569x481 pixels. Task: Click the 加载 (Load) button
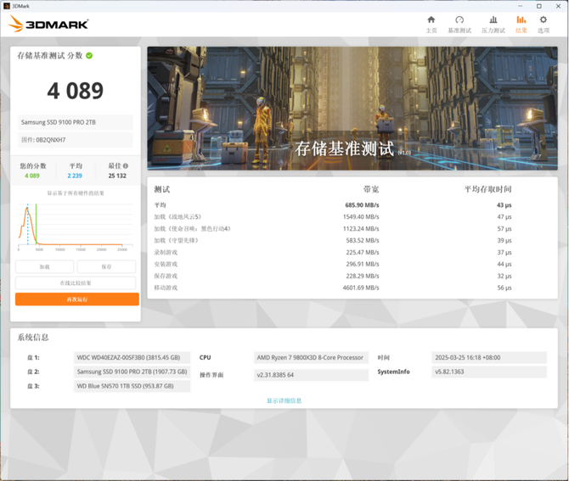pyautogui.click(x=44, y=266)
